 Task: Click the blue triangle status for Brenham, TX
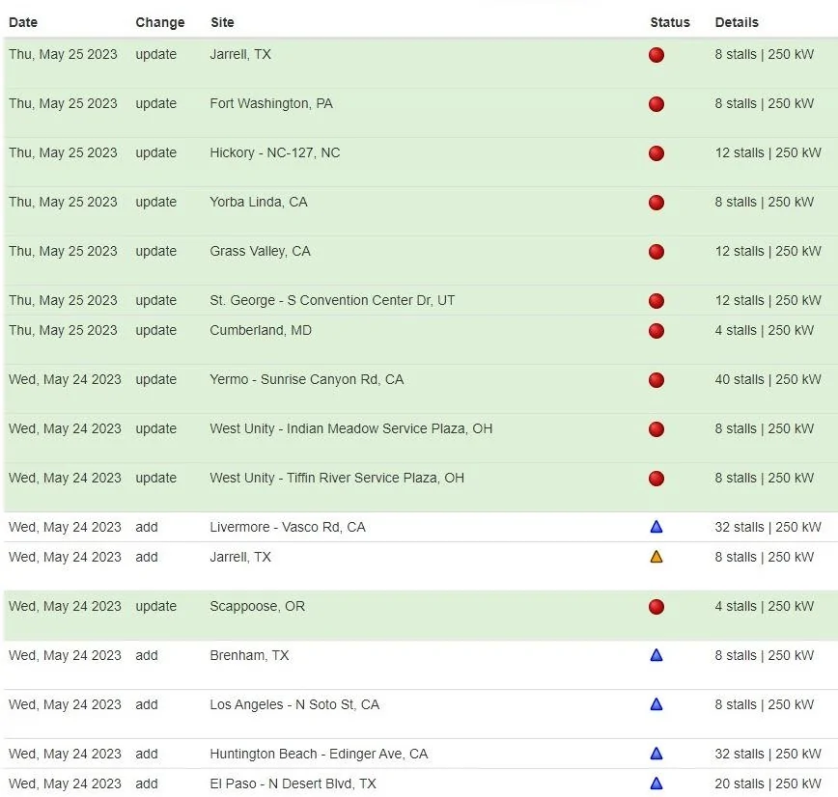[656, 655]
